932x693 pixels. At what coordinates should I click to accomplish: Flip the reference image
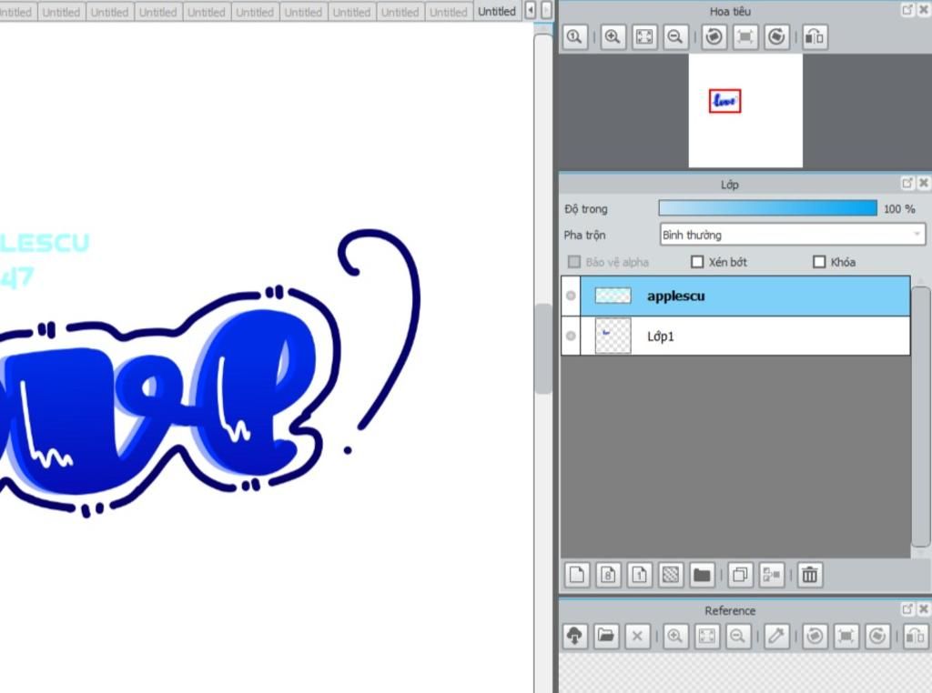pos(916,636)
